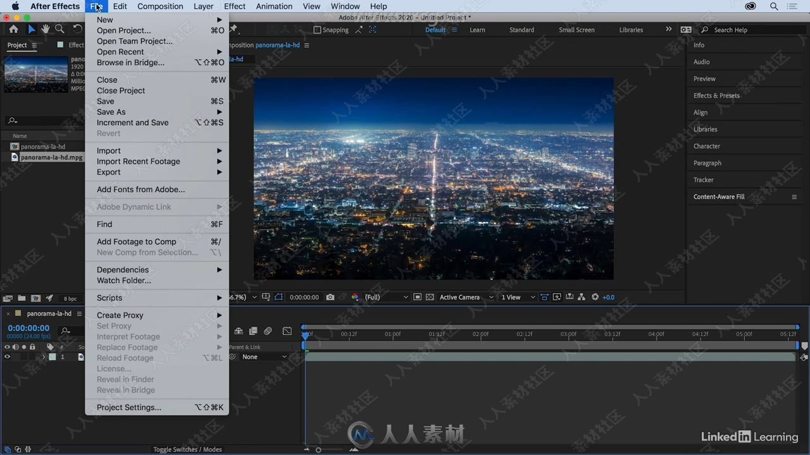Toggle Pixel Aspect Ratio Correction

pyautogui.click(x=544, y=297)
